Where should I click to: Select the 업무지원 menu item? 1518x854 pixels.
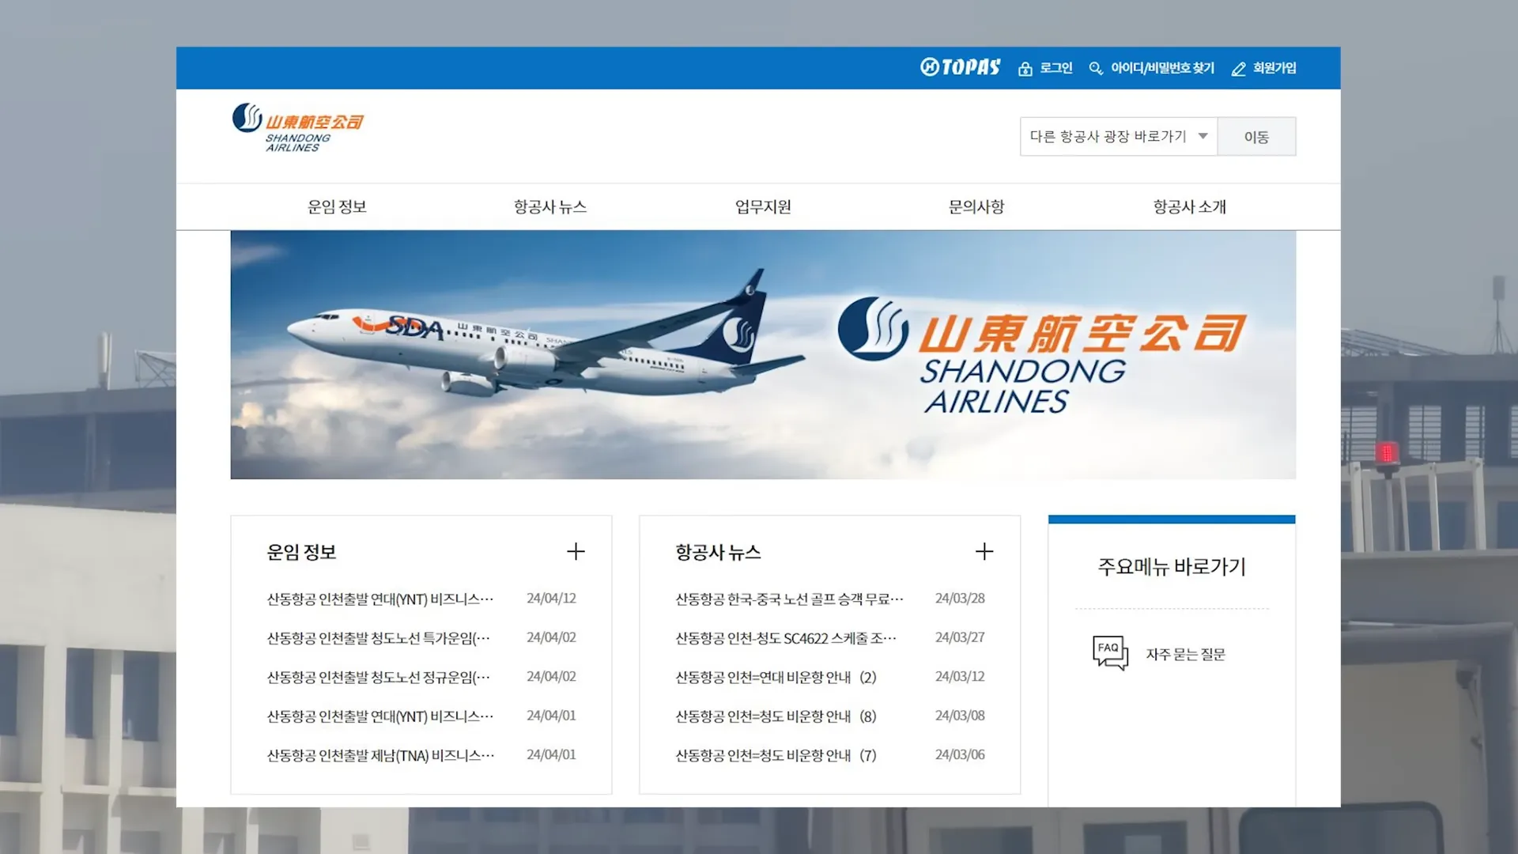pyautogui.click(x=763, y=207)
